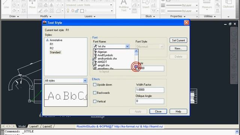Expand the Block panel title
Screen dimensions: 240x135
coord(150,16)
